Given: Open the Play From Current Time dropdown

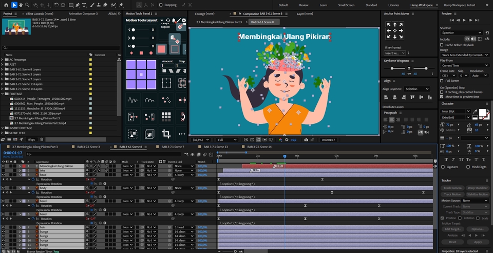Looking at the screenshot, I should pyautogui.click(x=464, y=65).
